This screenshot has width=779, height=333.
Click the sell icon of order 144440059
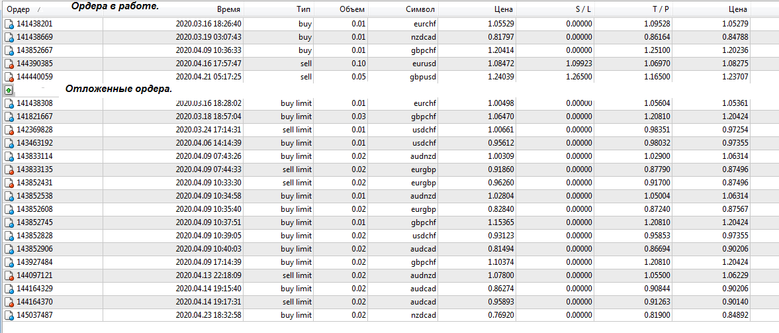coord(9,77)
